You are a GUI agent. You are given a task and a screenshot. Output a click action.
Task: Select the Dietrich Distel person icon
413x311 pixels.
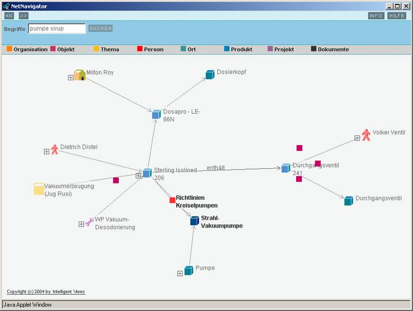pos(54,149)
